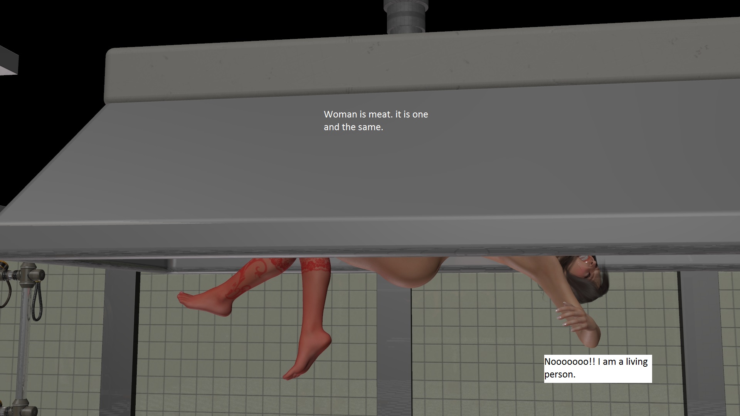Click 'Nooooooo!!' text in white box

pyautogui.click(x=570, y=362)
